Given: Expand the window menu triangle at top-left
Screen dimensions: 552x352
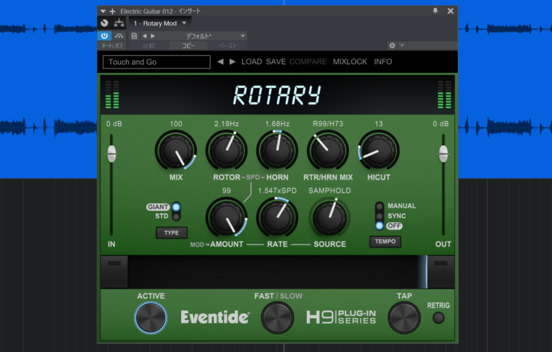Looking at the screenshot, I should [103, 11].
